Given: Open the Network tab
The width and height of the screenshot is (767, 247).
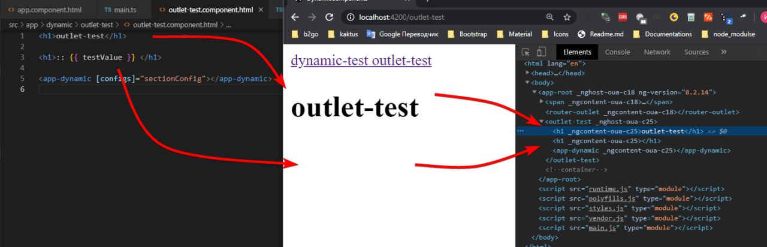Looking at the screenshot, I should coord(657,52).
